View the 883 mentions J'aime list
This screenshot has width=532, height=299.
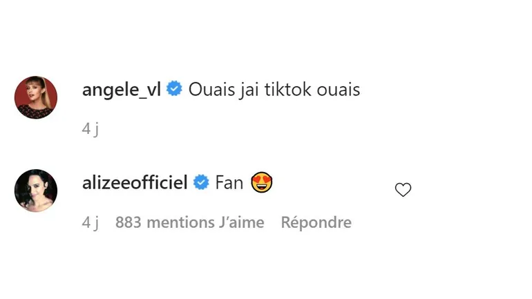pos(189,222)
